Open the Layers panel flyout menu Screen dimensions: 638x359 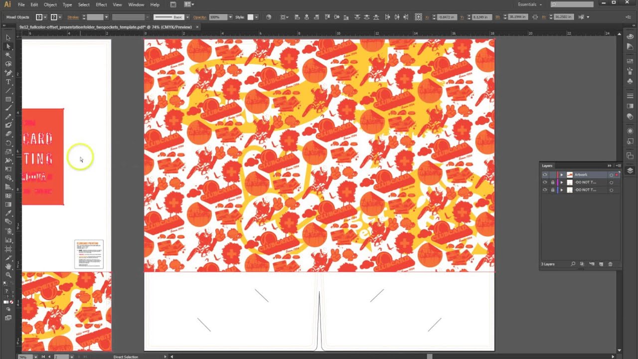pyautogui.click(x=618, y=166)
